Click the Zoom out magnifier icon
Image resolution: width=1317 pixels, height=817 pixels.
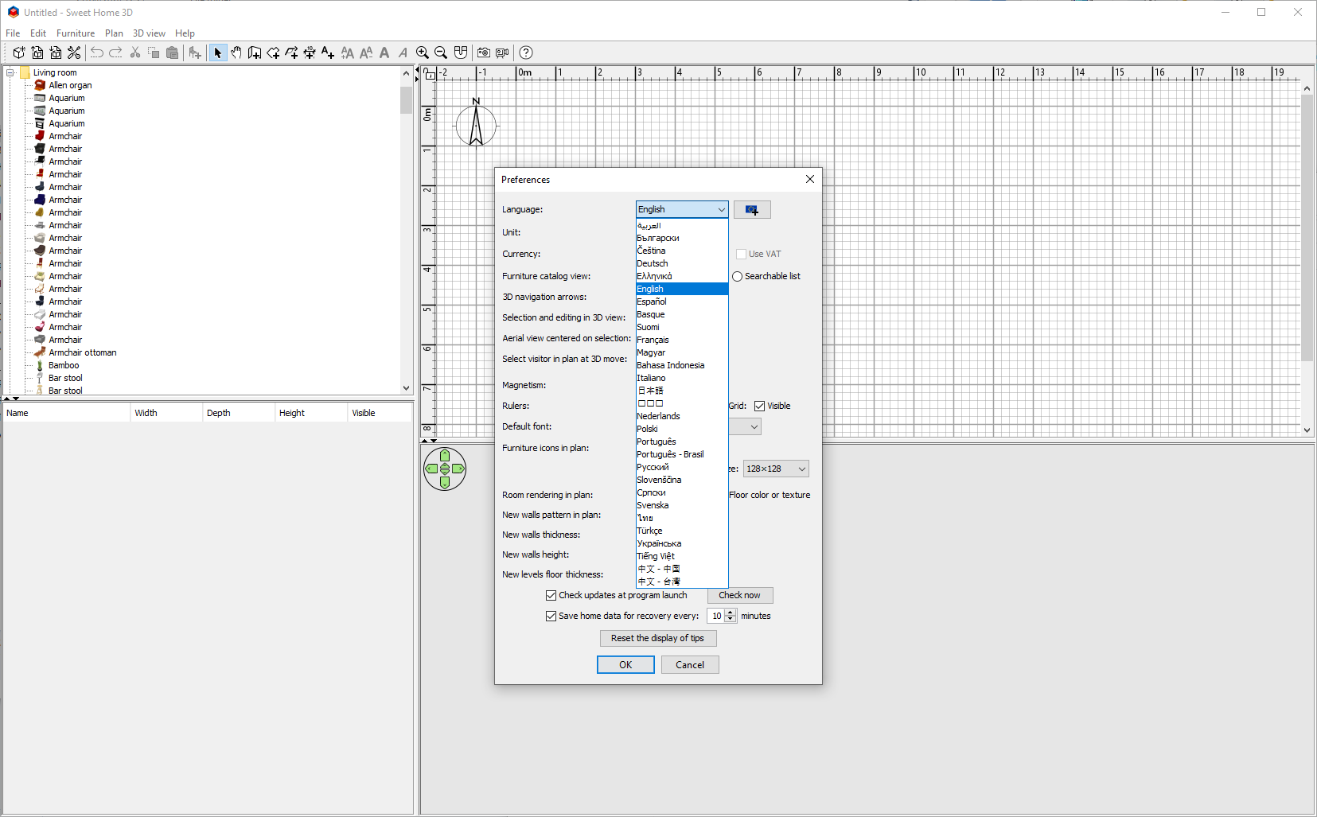tap(441, 53)
